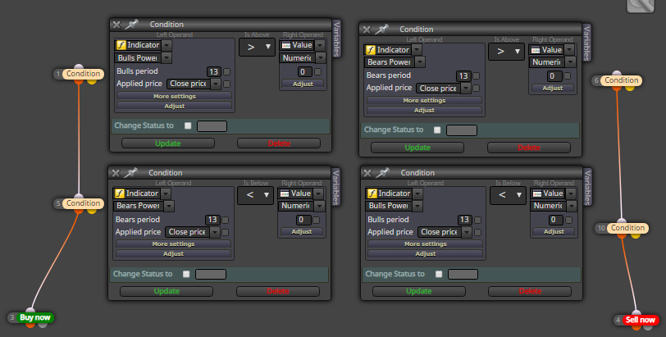
Task: Tick the Applied price checkbox in the Bulls Power Is Above panel
Action: click(x=227, y=84)
